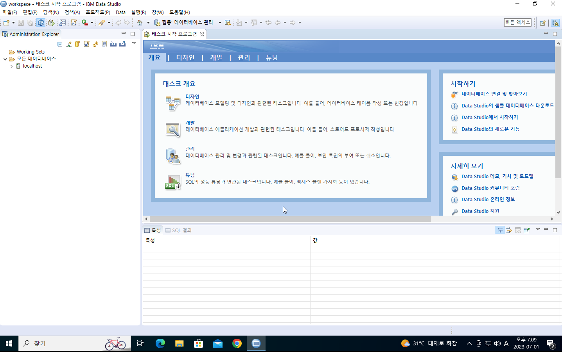Select the Working Sets tree item
562x352 pixels.
point(31,52)
